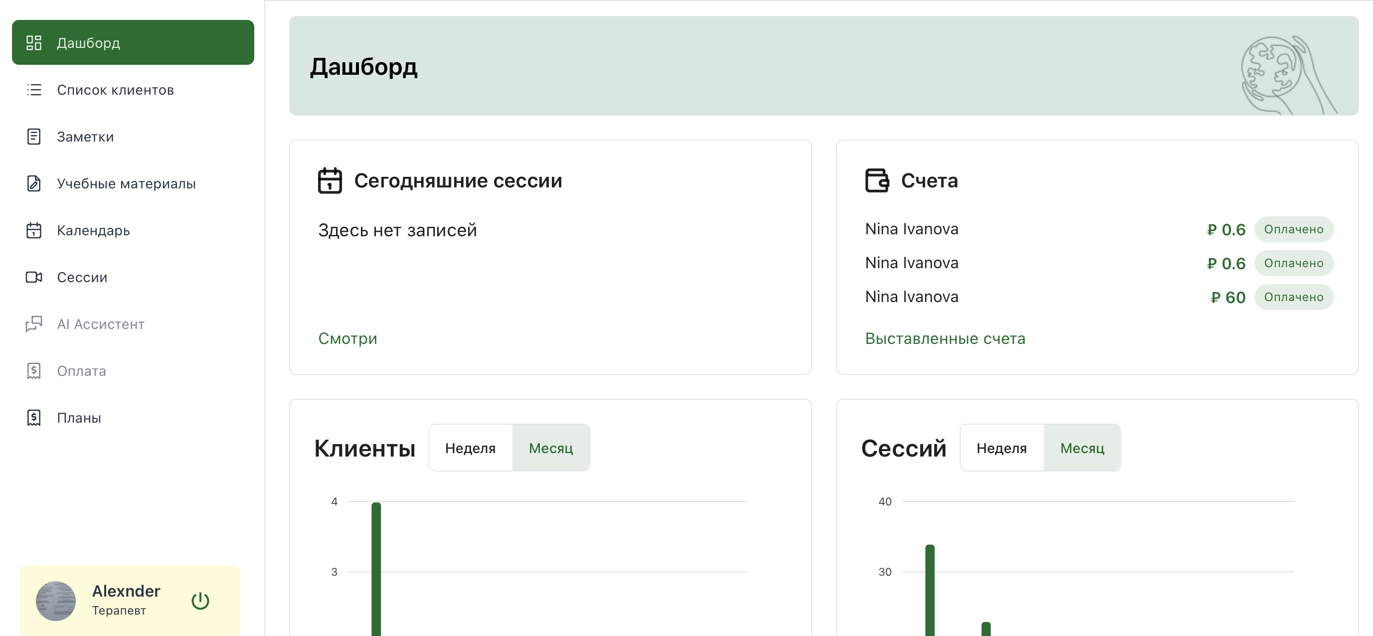Click the receipt icon beside Планы
This screenshot has height=636, width=1373.
tap(34, 418)
